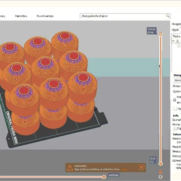Toggle the lock icon under the layer slider
This screenshot has height=181, width=181.
[x=161, y=171]
